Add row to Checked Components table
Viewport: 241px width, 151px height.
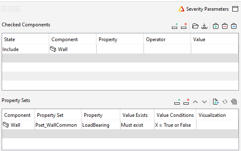pyautogui.click(x=175, y=26)
